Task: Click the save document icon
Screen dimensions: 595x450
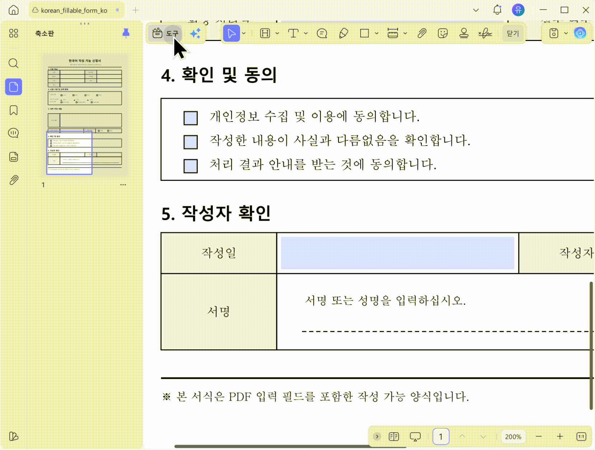Action: click(554, 33)
